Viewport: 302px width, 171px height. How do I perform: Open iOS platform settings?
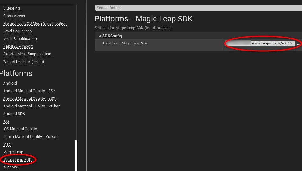pyautogui.click(x=6, y=121)
